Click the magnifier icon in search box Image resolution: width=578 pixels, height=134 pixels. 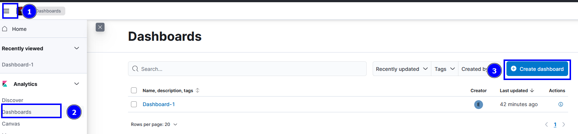(x=135, y=69)
